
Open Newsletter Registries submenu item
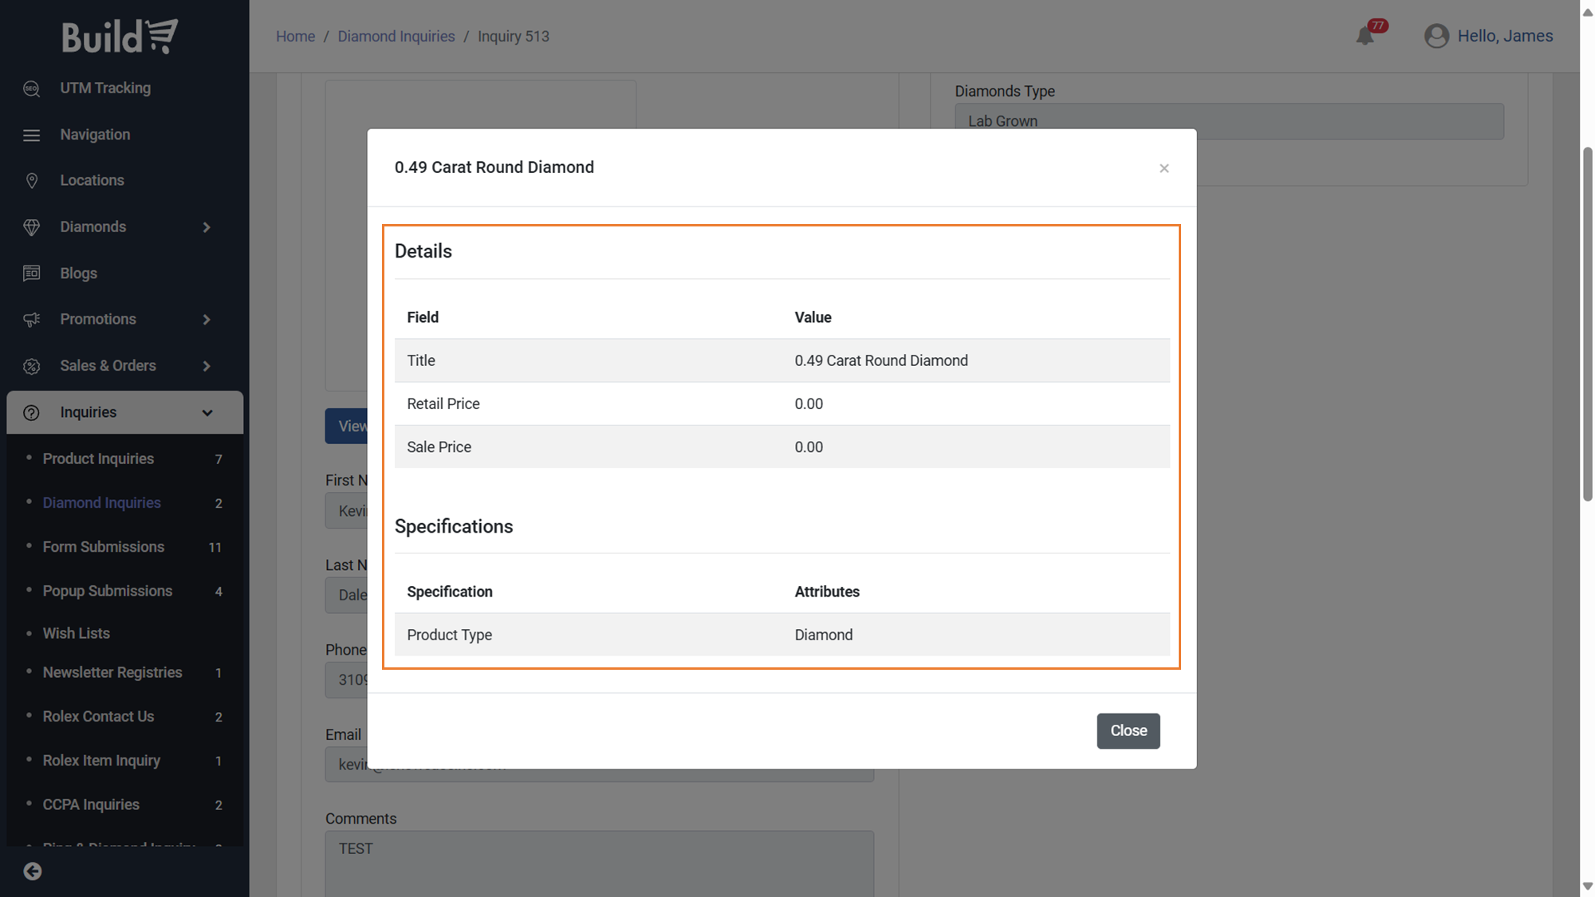tap(112, 672)
